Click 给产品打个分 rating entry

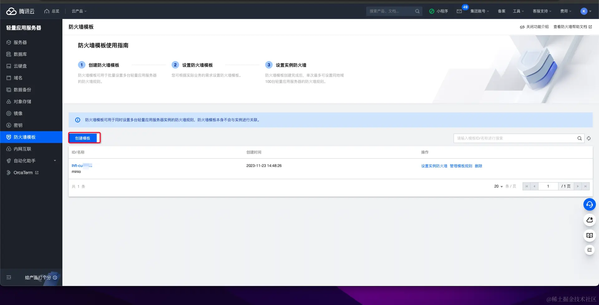coord(41,278)
